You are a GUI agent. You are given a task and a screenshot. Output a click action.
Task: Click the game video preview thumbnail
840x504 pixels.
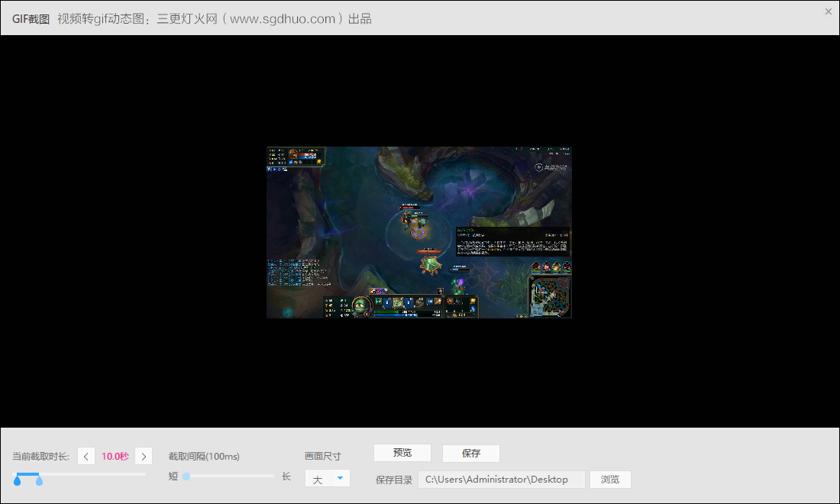419,232
